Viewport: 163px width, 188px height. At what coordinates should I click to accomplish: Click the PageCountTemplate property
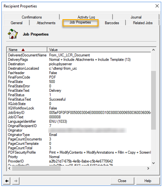(23, 144)
